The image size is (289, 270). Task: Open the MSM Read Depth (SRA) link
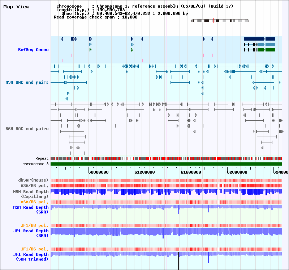31,209
